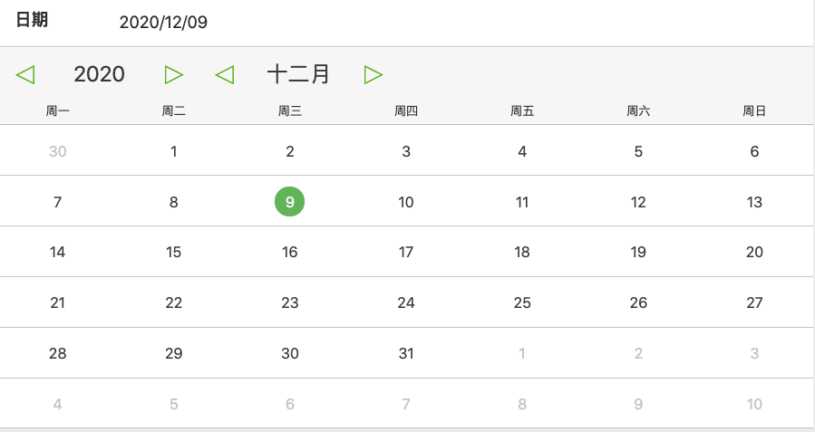This screenshot has width=815, height=432.
Task: Select grayed-out day 10 of next month
Action: tap(754, 404)
